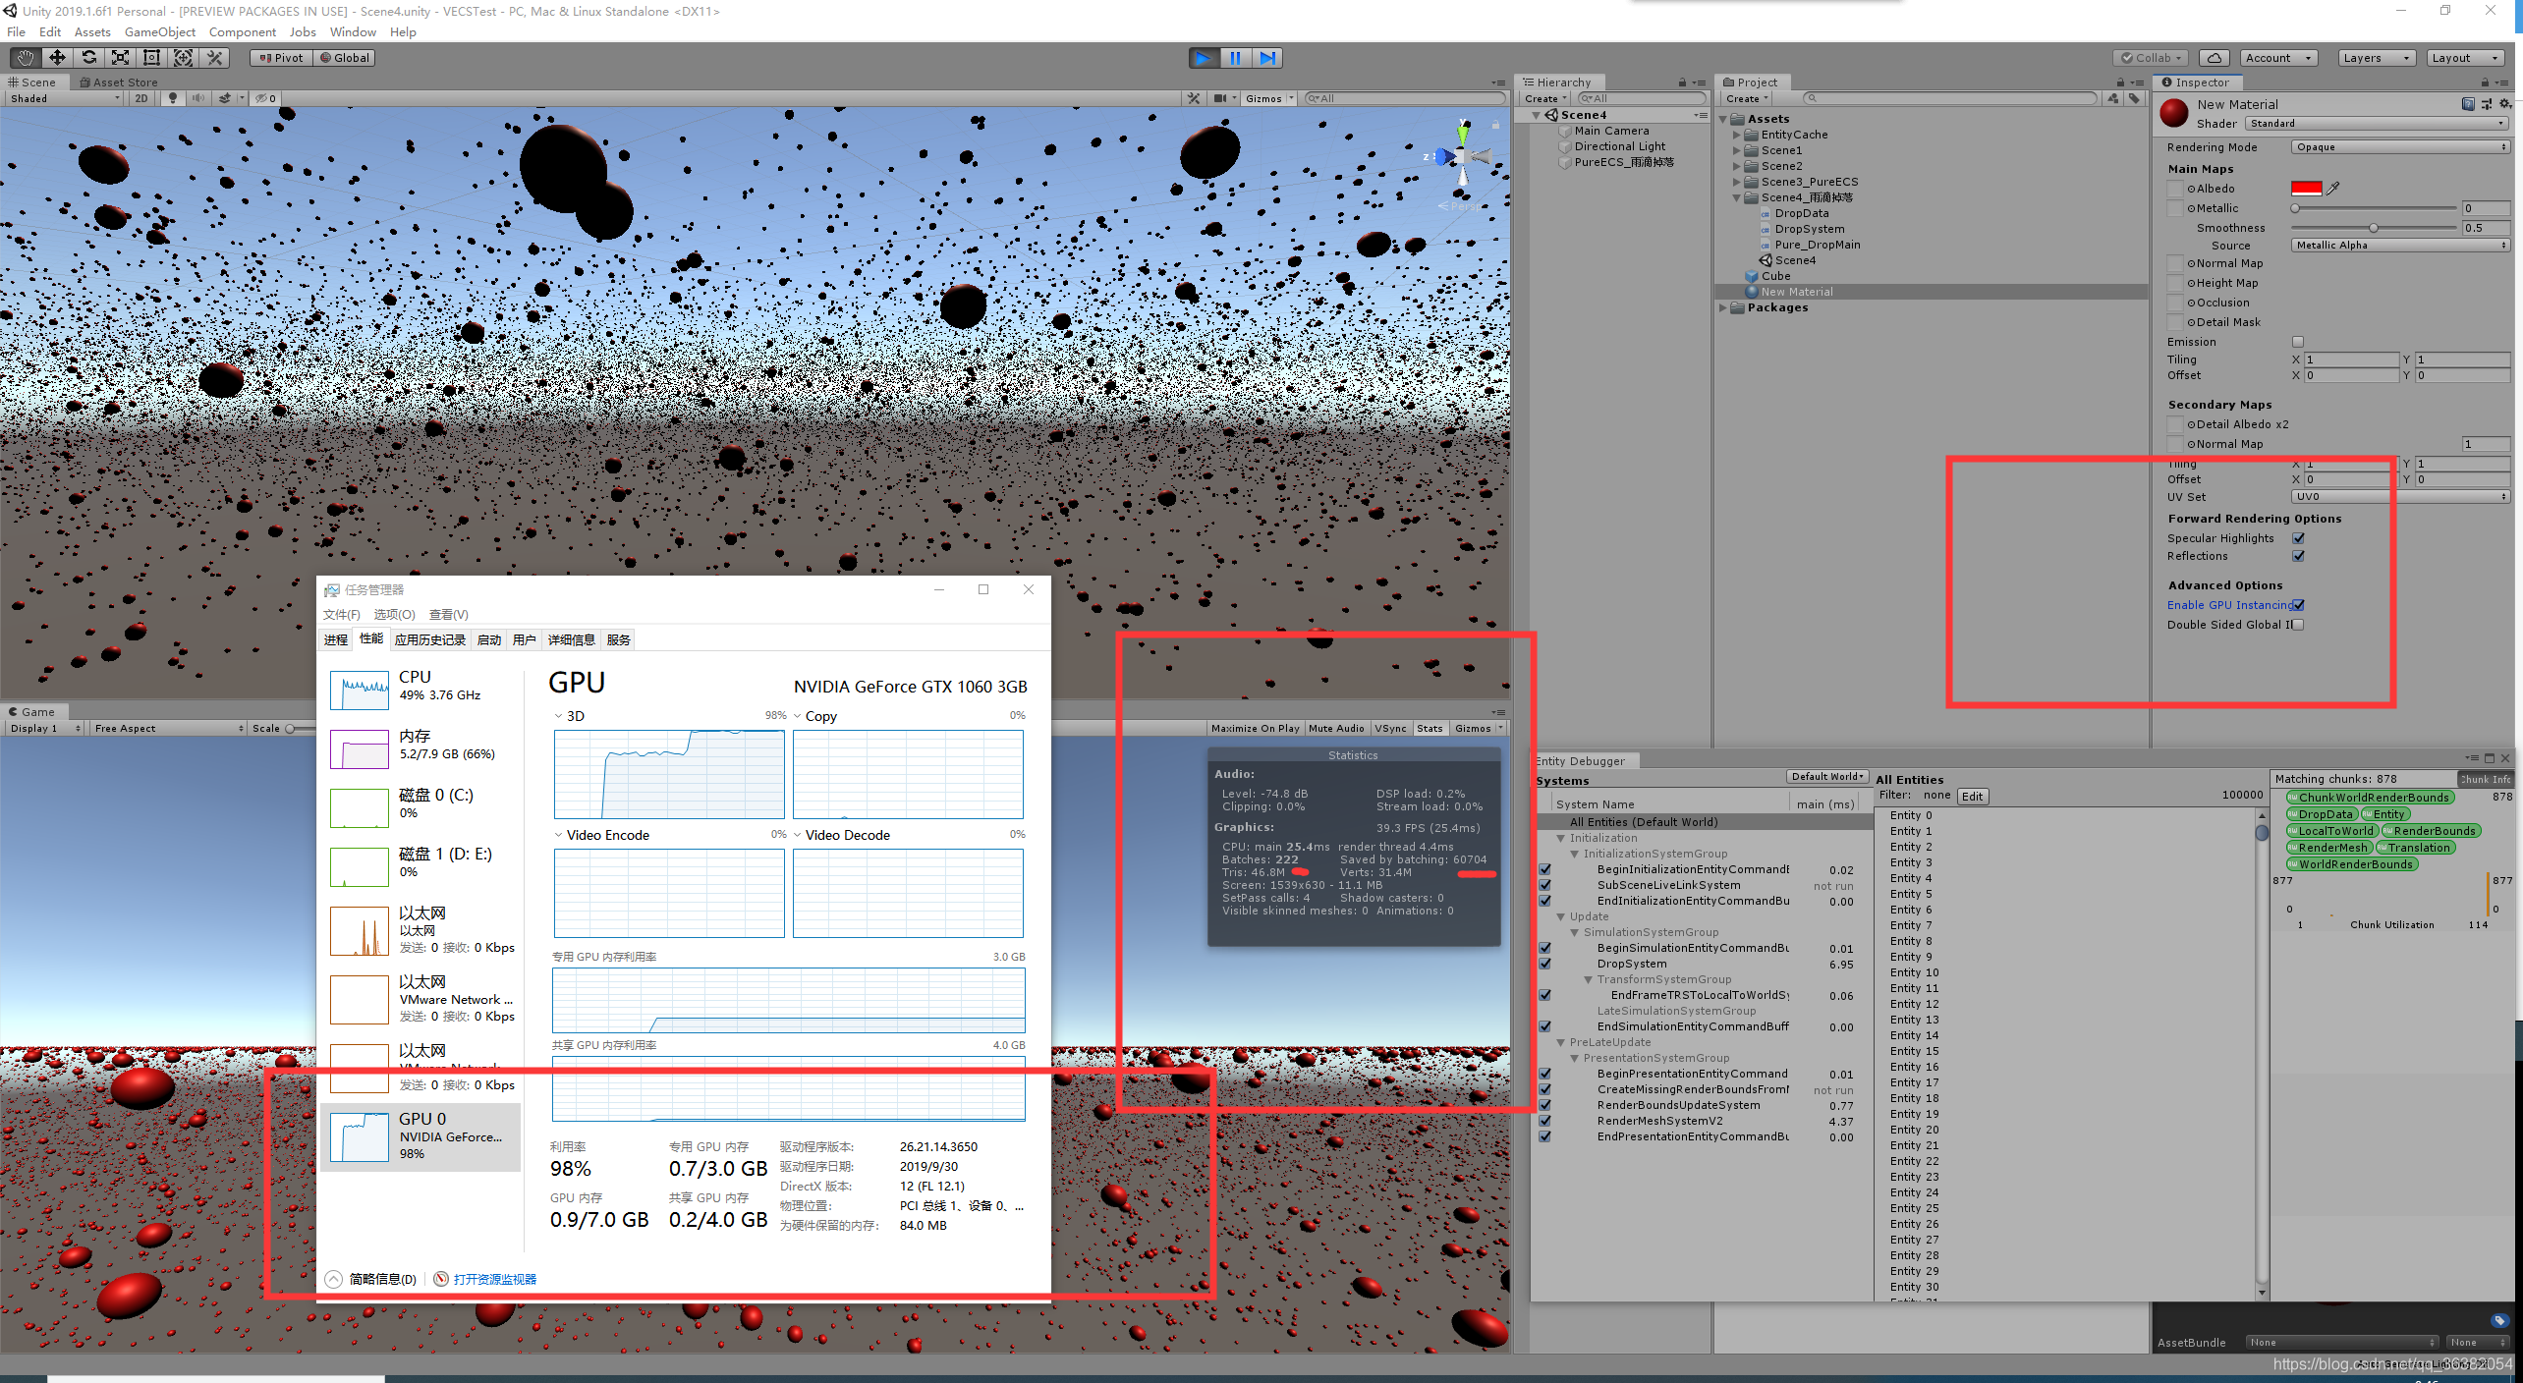The width and height of the screenshot is (2523, 1383).
Task: Open the GameObject menu
Action: [x=159, y=31]
